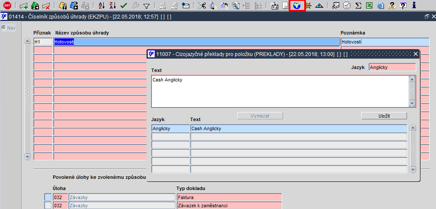Click the ship wheel navigation icon
The width and height of the screenshot is (436, 209).
click(x=308, y=6)
